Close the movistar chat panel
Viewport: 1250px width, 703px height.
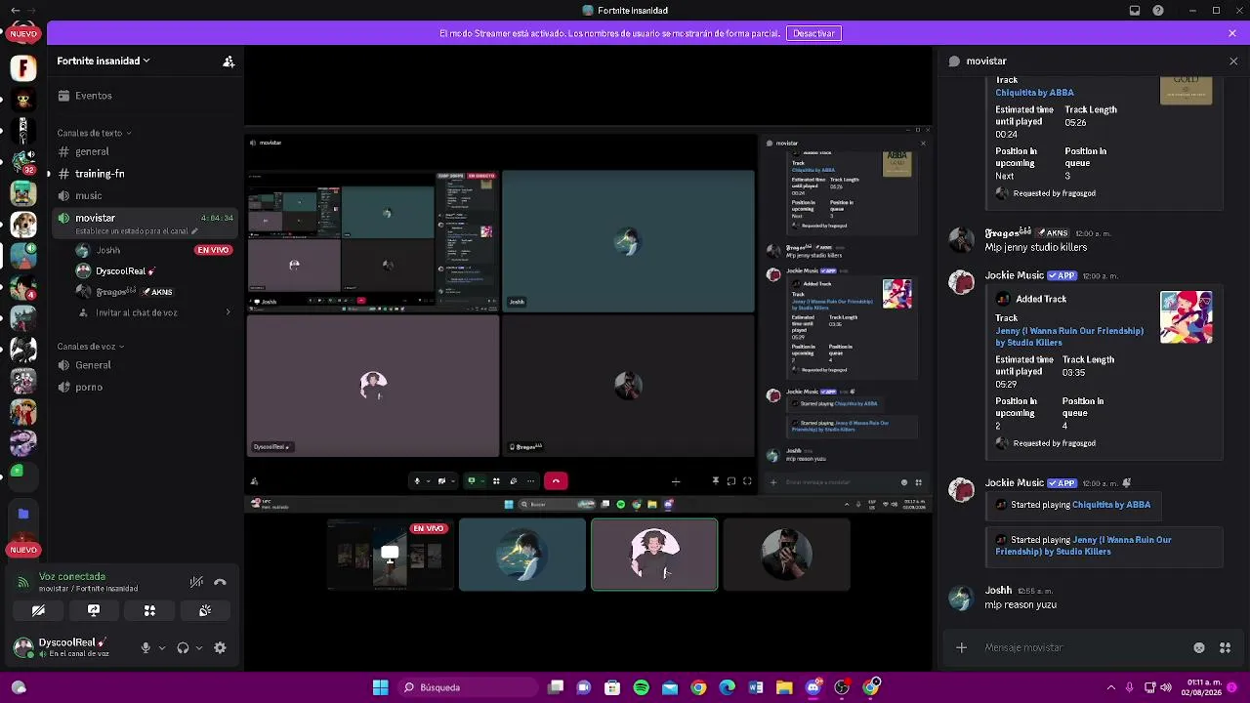(x=1232, y=61)
